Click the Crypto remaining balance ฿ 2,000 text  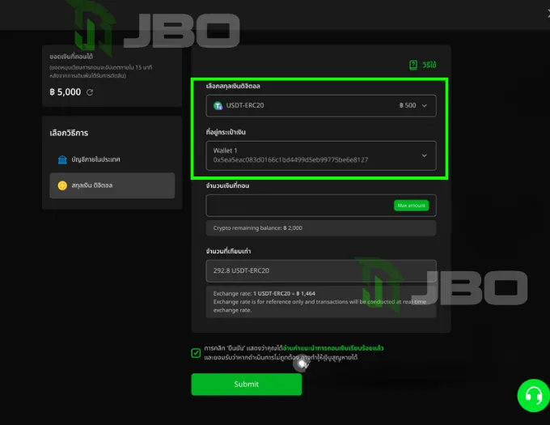tap(257, 228)
